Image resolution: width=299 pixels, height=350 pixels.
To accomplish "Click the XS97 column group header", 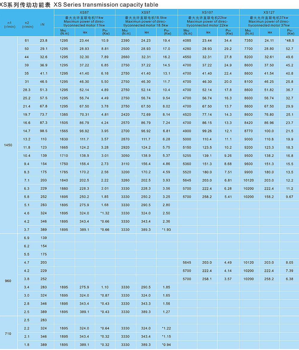I will [x=146, y=12].
